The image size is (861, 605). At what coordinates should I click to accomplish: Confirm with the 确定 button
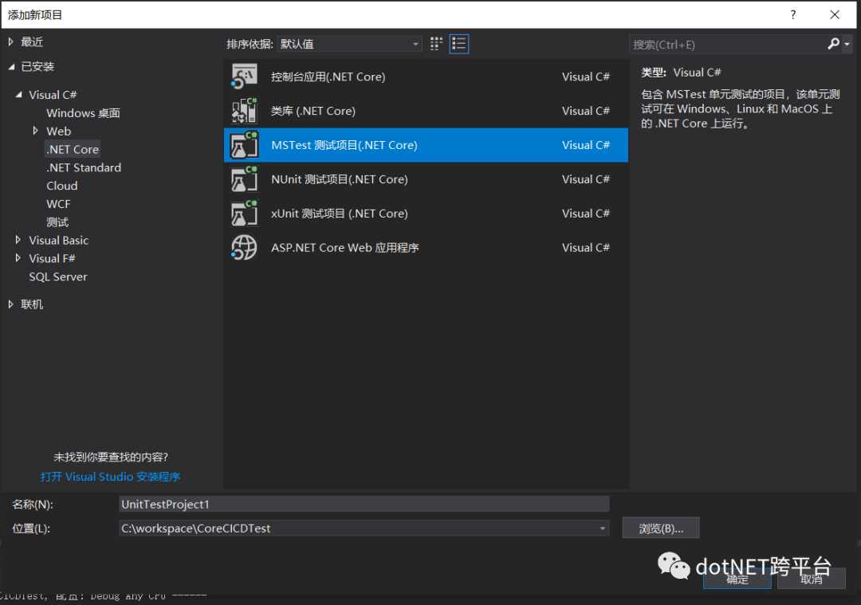click(x=737, y=579)
